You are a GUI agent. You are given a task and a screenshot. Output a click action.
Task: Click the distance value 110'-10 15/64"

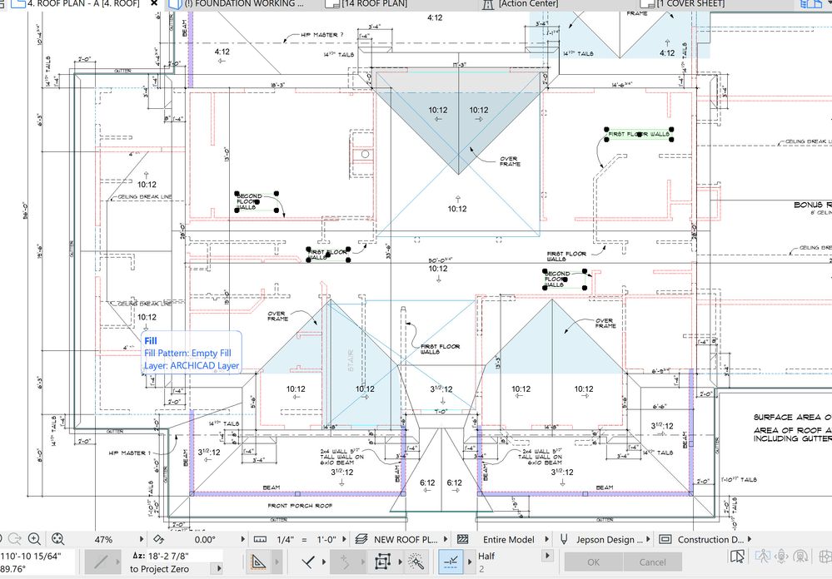31,556
